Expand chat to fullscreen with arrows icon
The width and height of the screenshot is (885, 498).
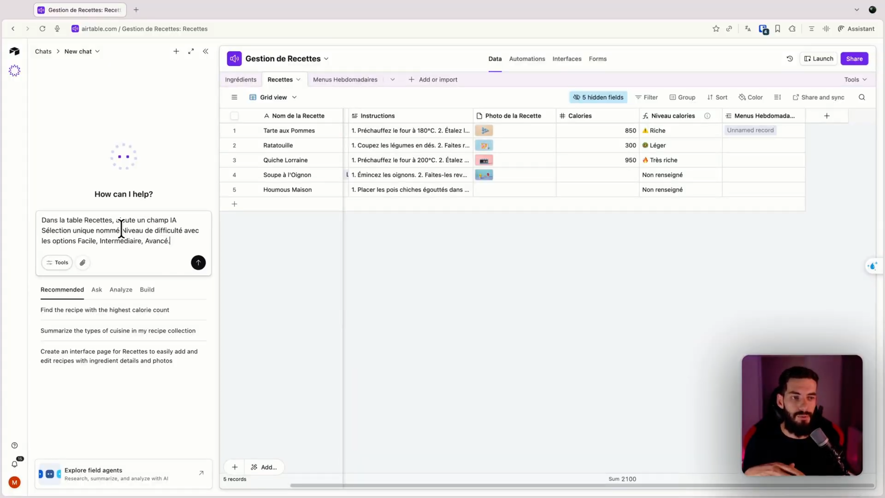click(x=191, y=51)
